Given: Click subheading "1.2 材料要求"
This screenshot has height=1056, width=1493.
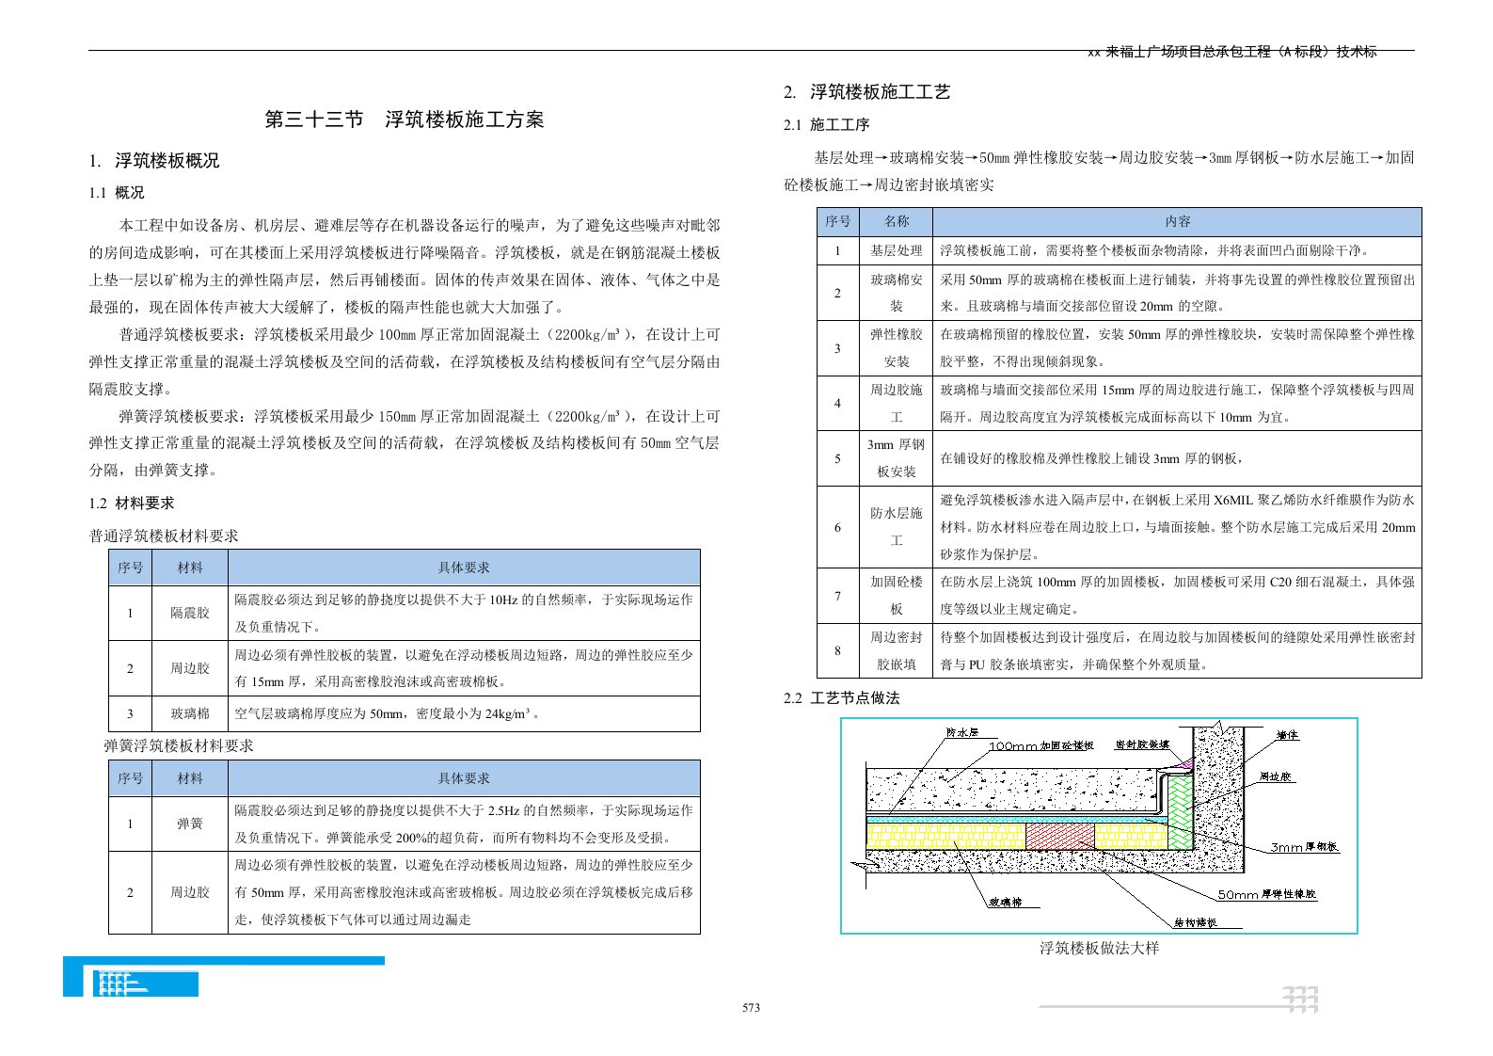Looking at the screenshot, I should [x=132, y=504].
